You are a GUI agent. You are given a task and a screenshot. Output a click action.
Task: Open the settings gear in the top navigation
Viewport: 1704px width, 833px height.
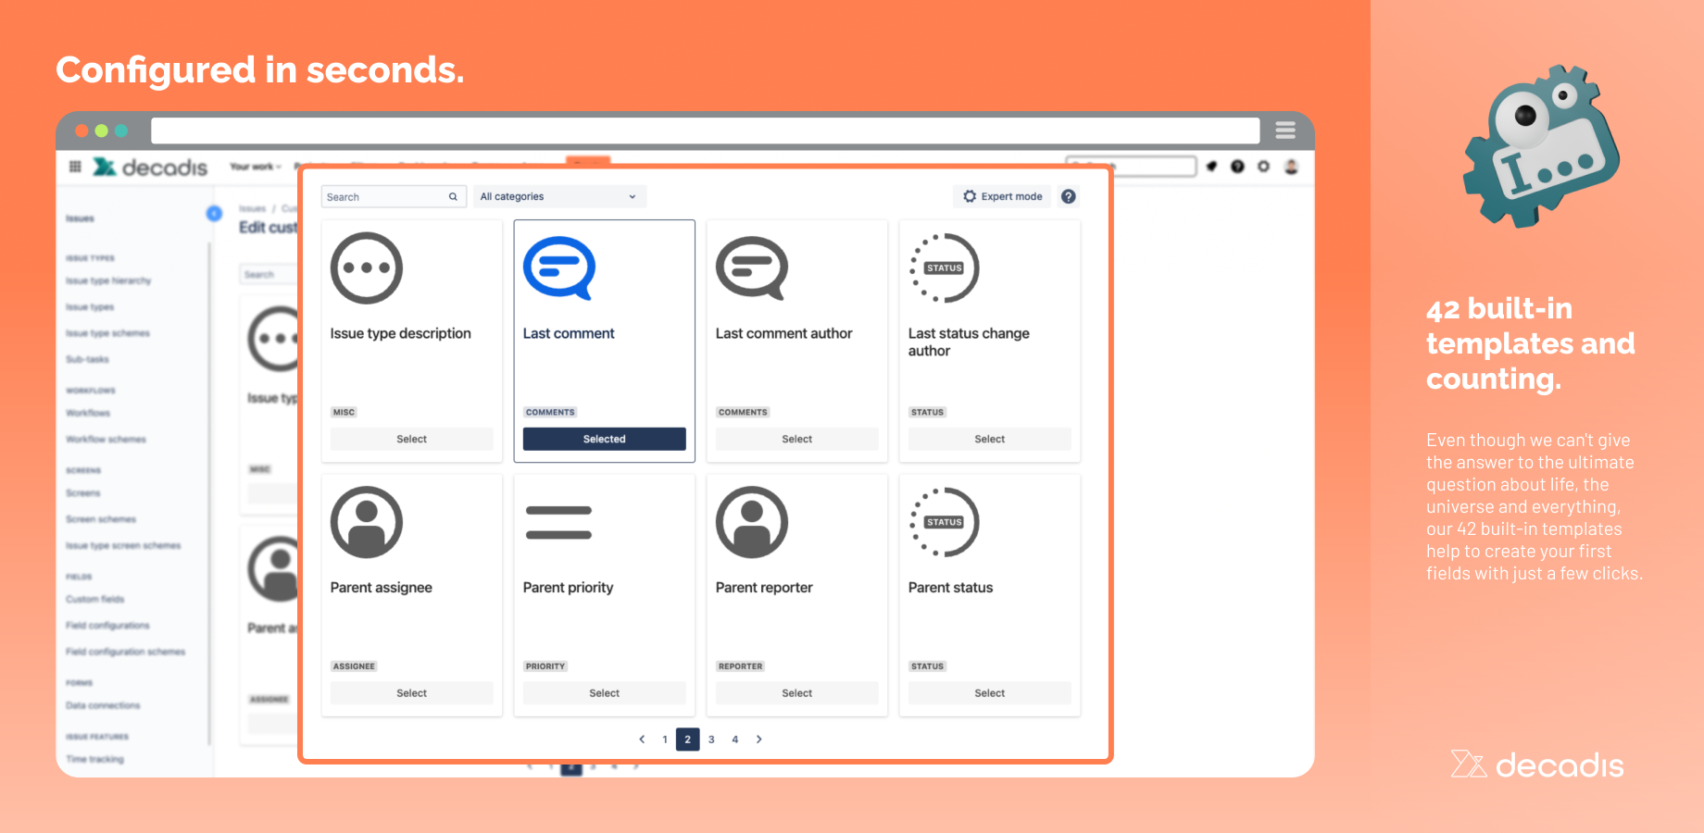(x=1263, y=167)
